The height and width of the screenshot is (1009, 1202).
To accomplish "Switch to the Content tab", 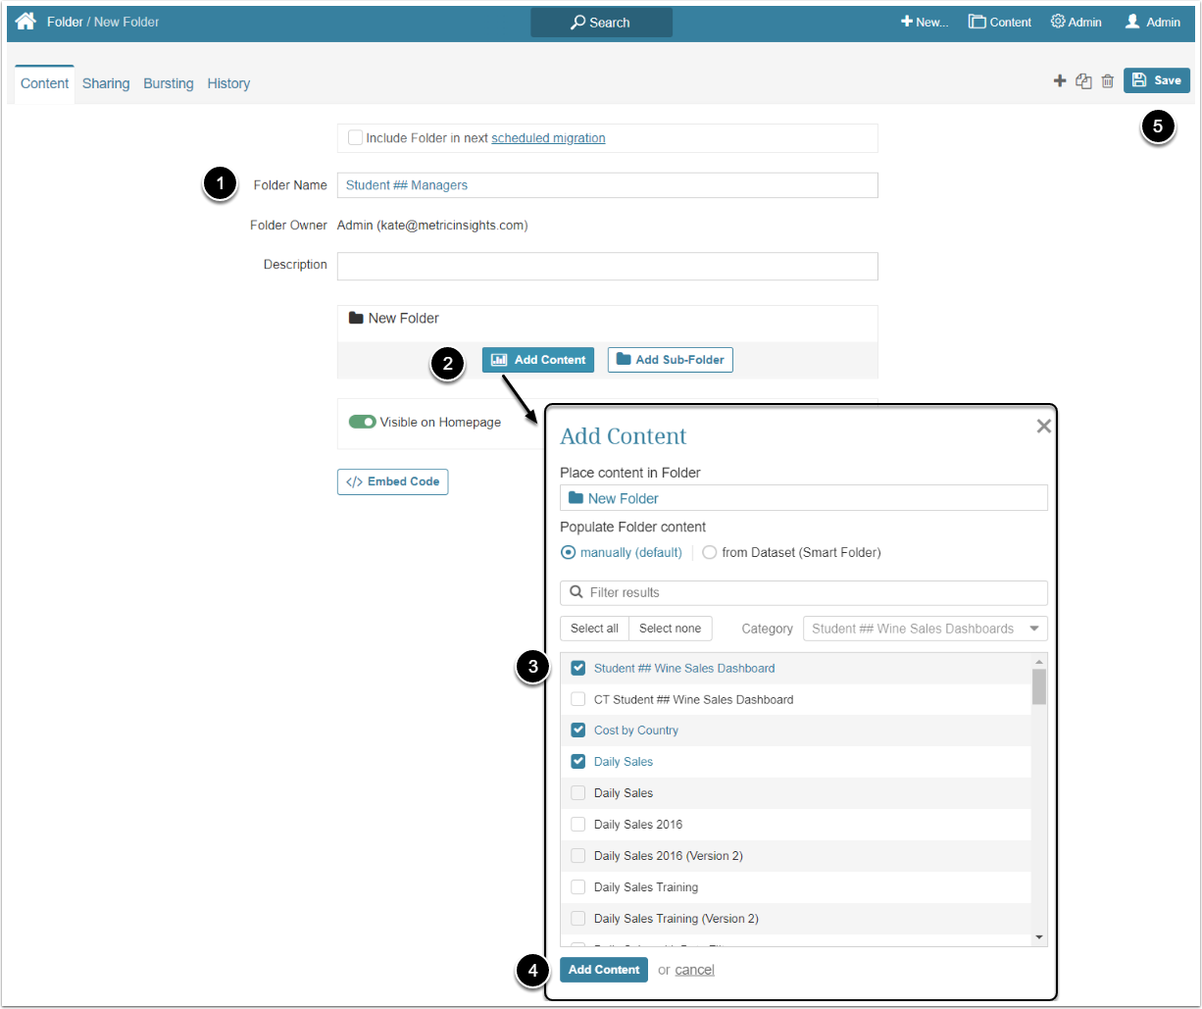I will (x=45, y=83).
